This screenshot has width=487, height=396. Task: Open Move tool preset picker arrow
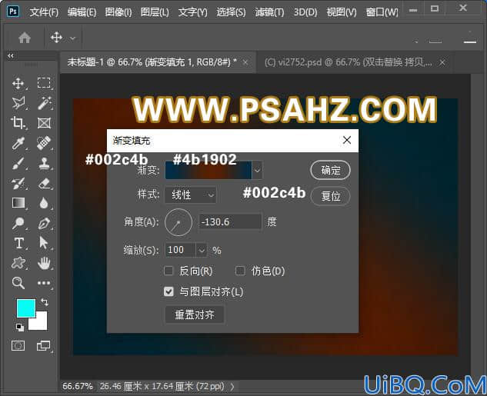pyautogui.click(x=72, y=38)
